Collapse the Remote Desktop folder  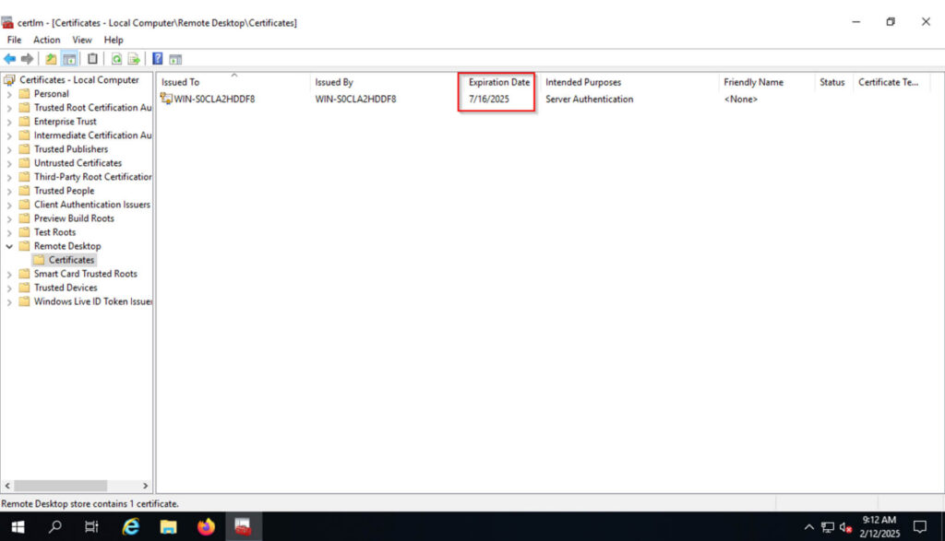10,246
